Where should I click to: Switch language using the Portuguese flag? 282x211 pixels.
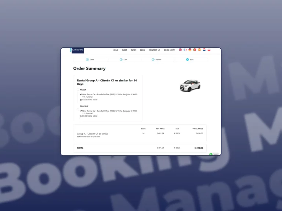point(195,50)
